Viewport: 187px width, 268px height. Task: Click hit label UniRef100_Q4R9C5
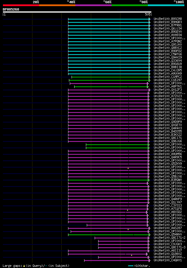click(168, 157)
